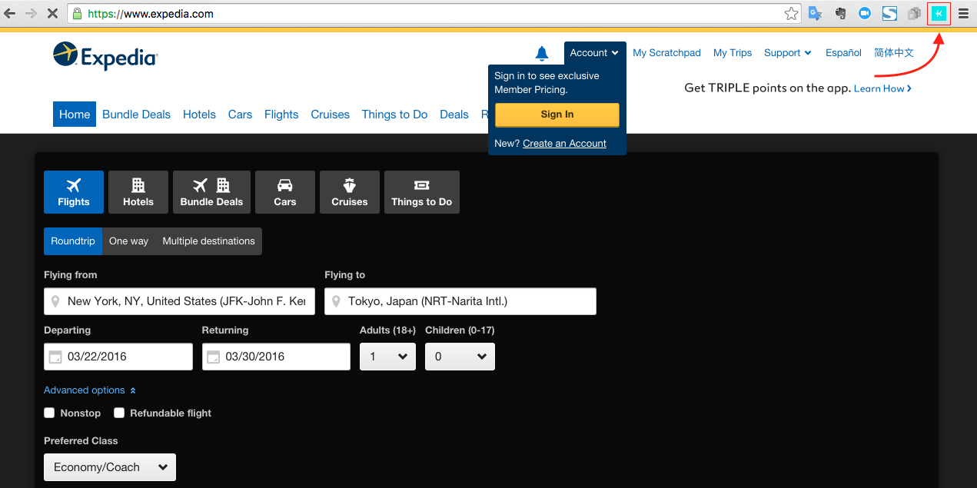Click the browser forward arrow
Viewport: 977px width, 488px height.
32,14
